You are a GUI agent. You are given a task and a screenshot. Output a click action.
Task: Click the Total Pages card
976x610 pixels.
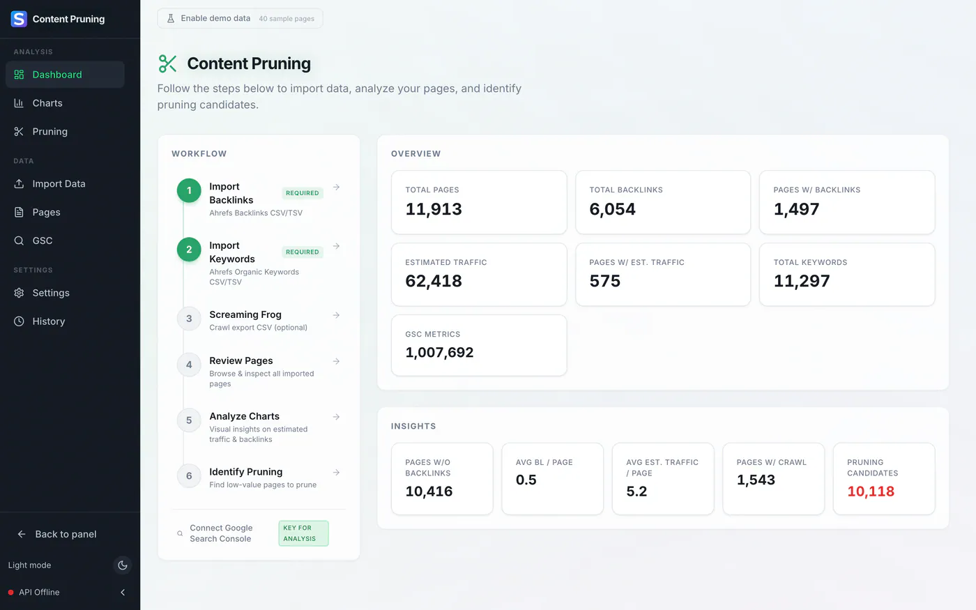coord(479,202)
